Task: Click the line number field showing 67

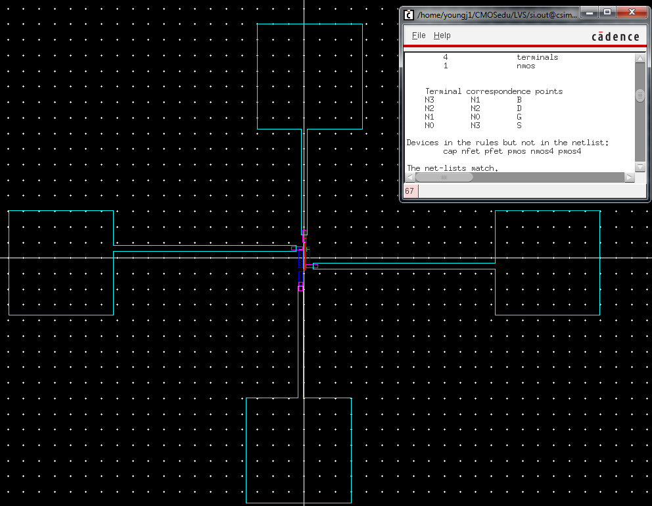Action: point(409,191)
